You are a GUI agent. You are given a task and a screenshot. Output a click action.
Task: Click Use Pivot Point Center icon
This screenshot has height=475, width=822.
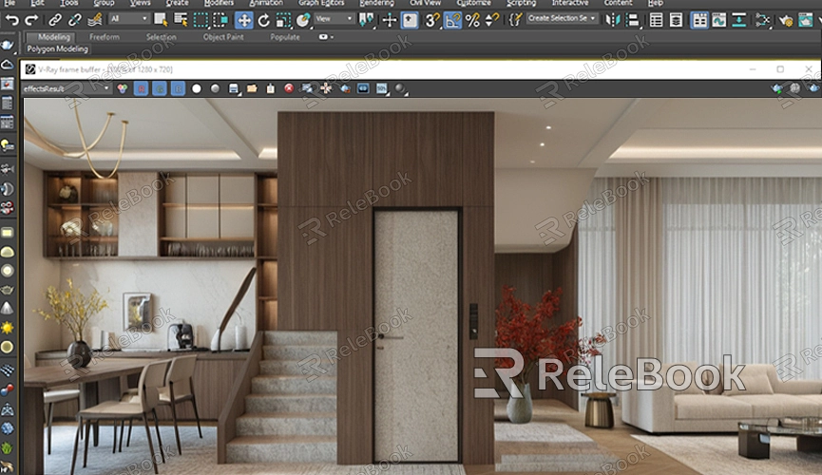366,21
